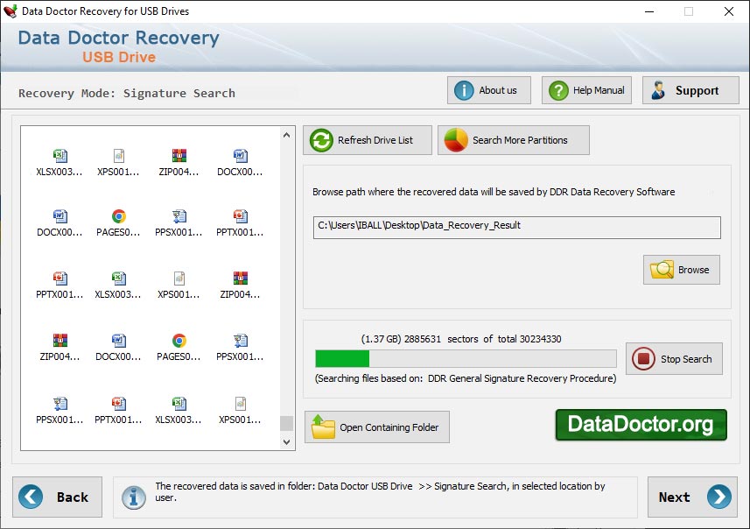Click the yellow folder icon on Browse button
This screenshot has height=529, width=750.
(662, 270)
